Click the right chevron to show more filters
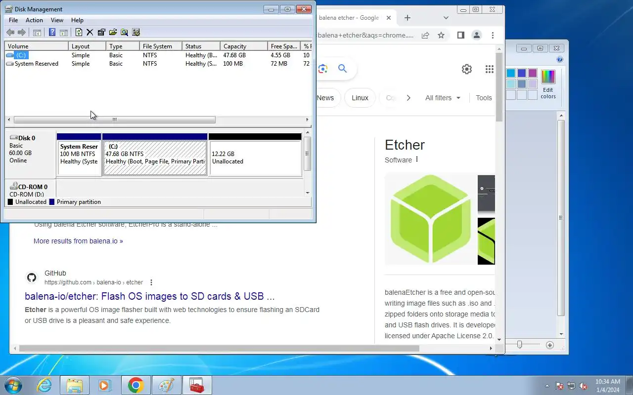633x395 pixels. coord(408,98)
